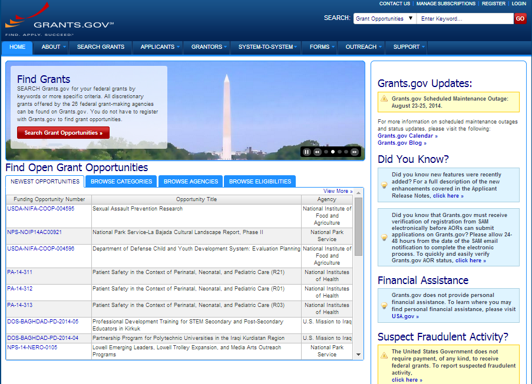Open the Browse Eligibilities tab
This screenshot has width=532, height=384.
click(260, 182)
